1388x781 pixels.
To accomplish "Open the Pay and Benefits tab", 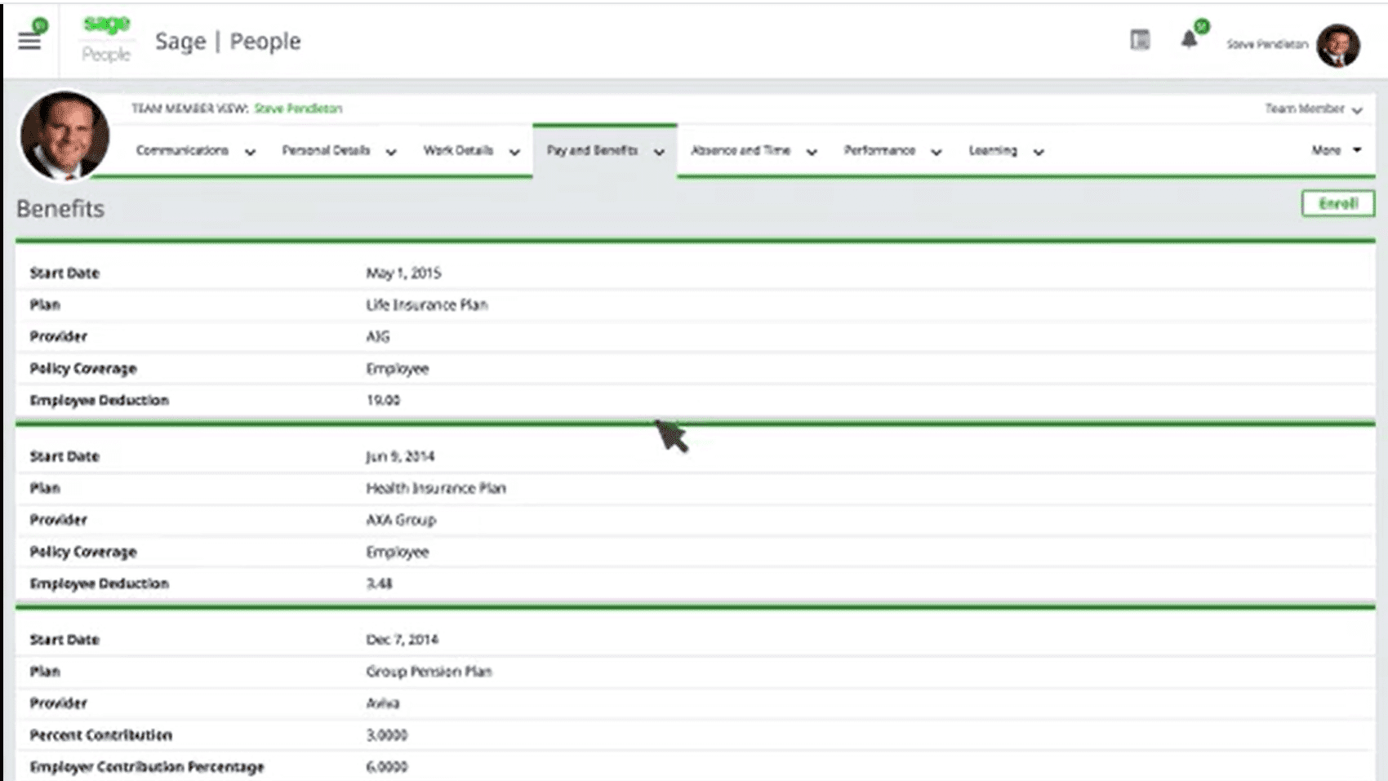I will pos(592,151).
